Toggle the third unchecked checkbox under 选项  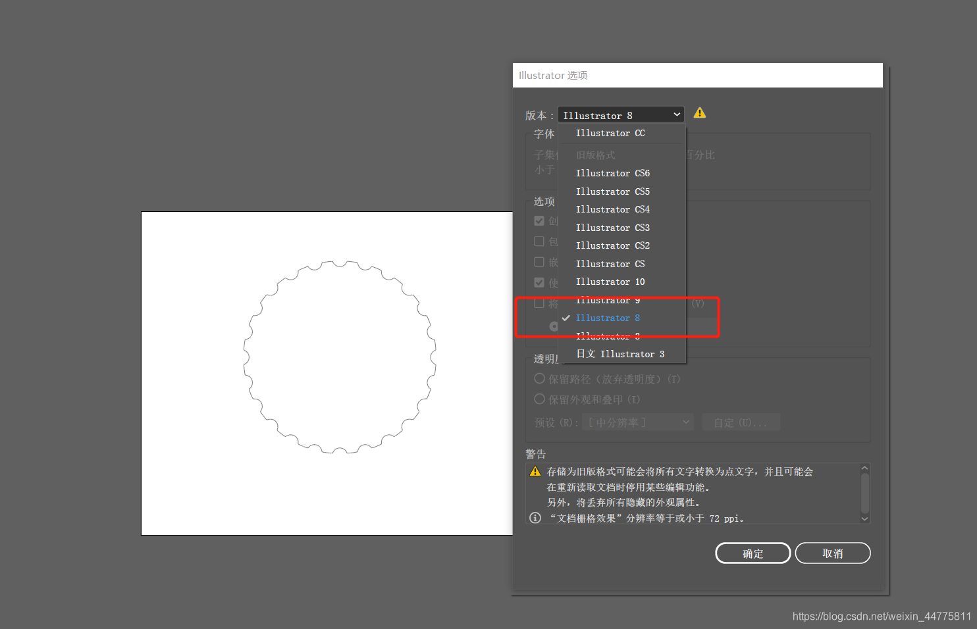point(539,262)
